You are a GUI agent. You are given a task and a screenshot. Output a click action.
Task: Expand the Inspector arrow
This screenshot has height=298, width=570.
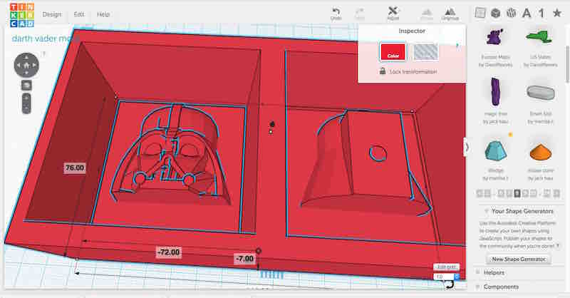click(x=457, y=46)
